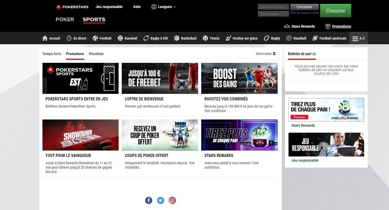Click the Promotions gift box icon

click(x=328, y=26)
